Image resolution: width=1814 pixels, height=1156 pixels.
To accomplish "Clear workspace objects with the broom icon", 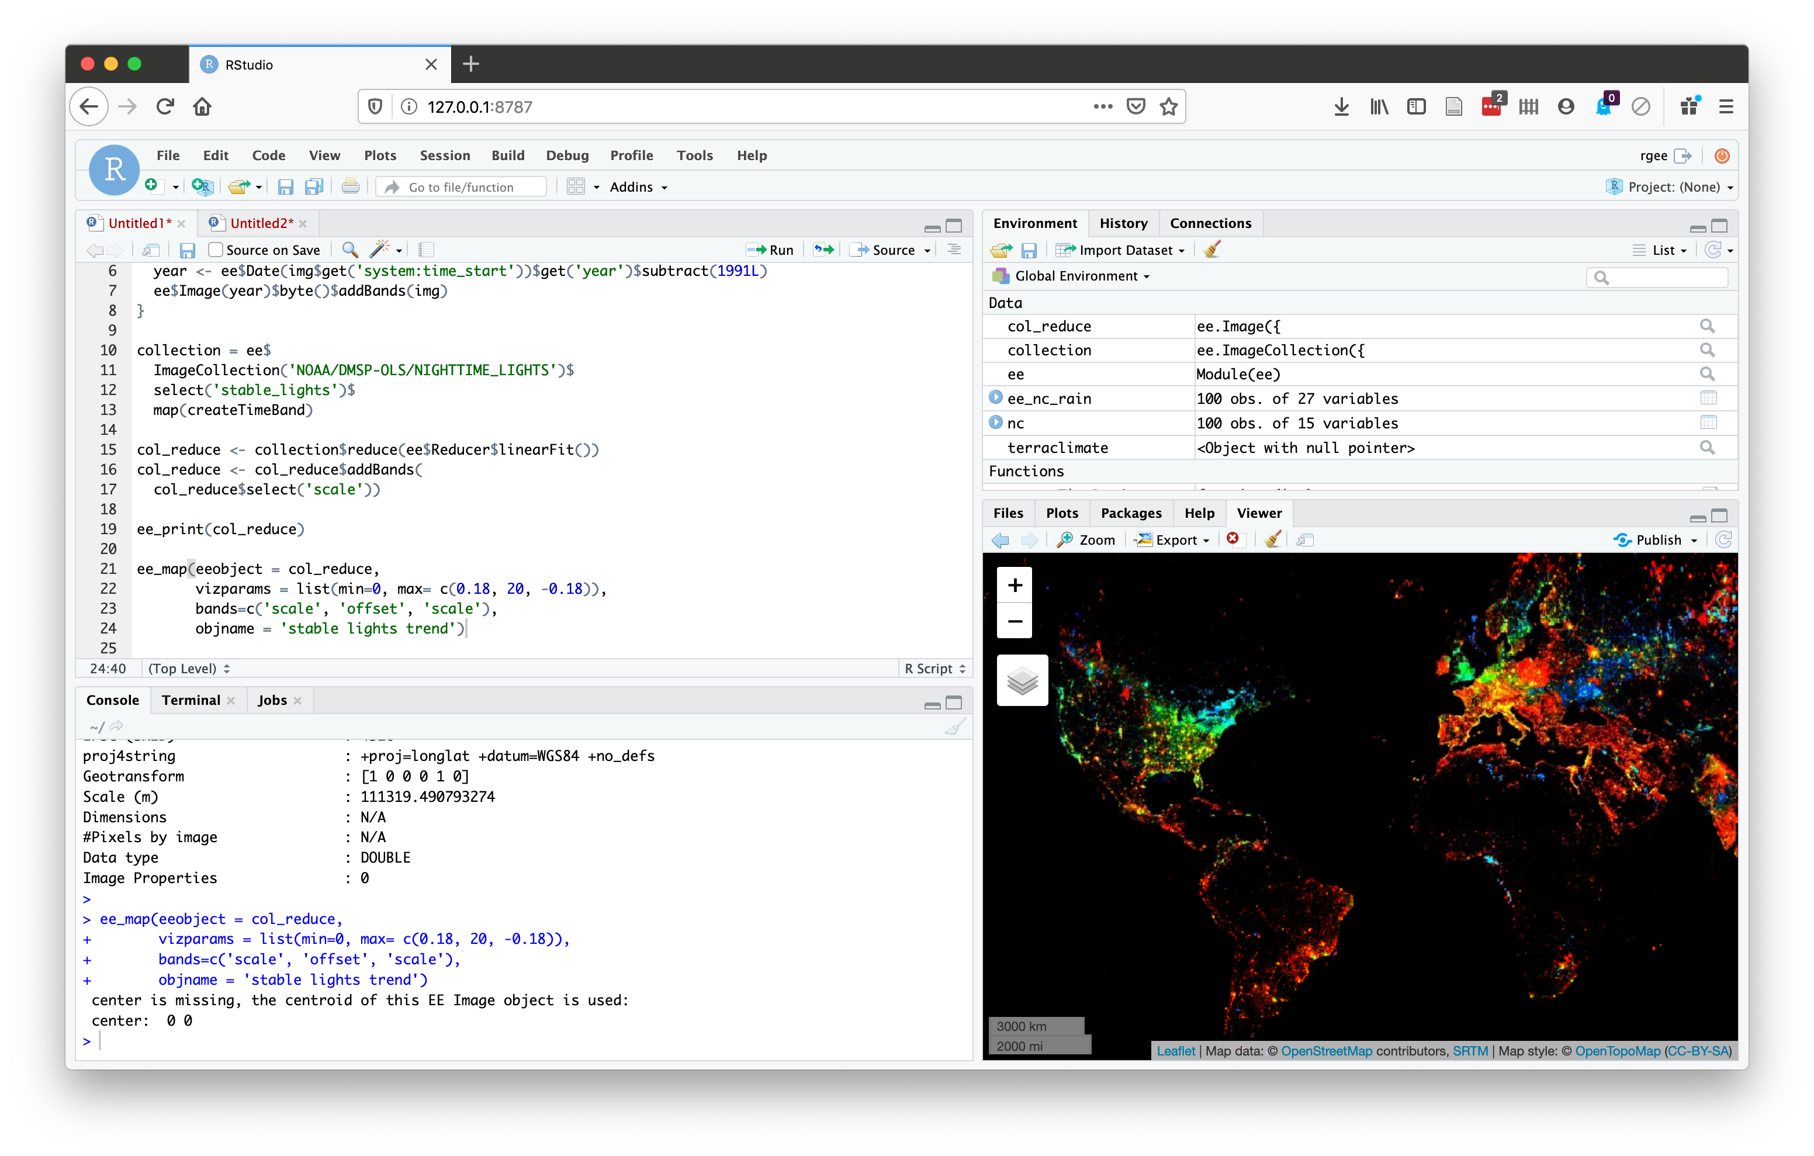I will point(1211,250).
